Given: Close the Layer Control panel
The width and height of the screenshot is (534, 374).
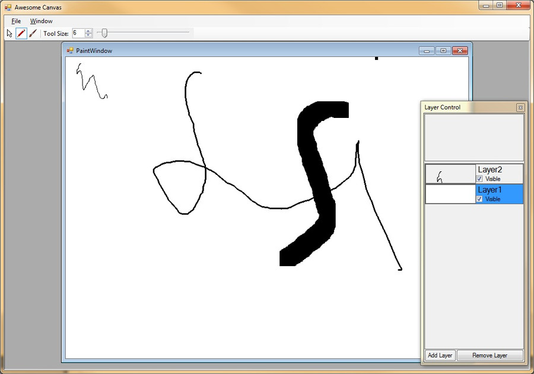Looking at the screenshot, I should (520, 107).
